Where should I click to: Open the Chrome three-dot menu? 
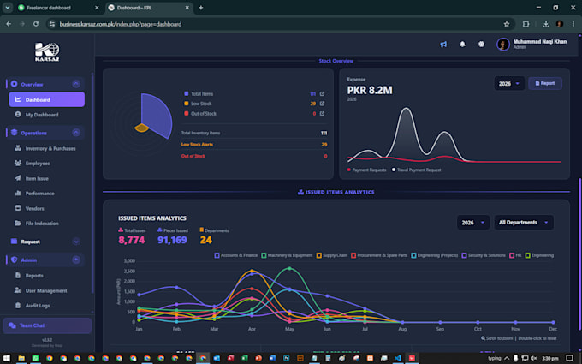[x=573, y=24]
